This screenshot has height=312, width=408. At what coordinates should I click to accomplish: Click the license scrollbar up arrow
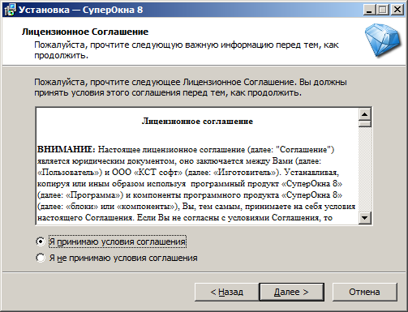pos(365,114)
